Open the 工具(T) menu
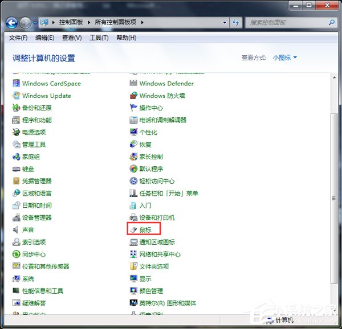 [x=99, y=38]
